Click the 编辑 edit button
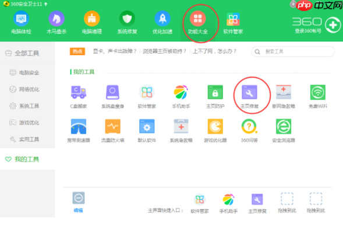The width and height of the screenshot is (343, 226). [78, 202]
